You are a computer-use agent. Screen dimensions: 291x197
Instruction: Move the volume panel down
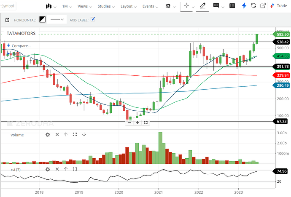coord(84,134)
